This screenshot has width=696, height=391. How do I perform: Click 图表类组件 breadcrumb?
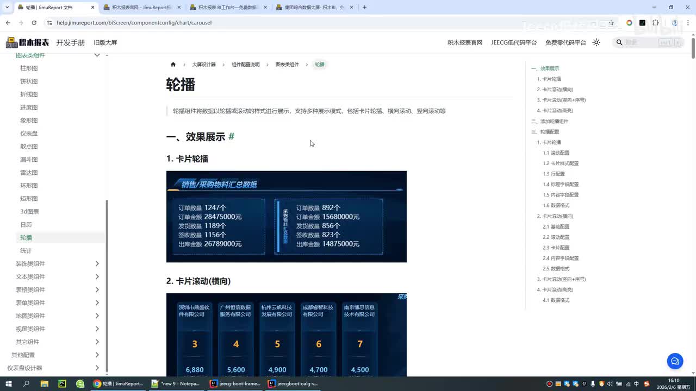pos(287,64)
